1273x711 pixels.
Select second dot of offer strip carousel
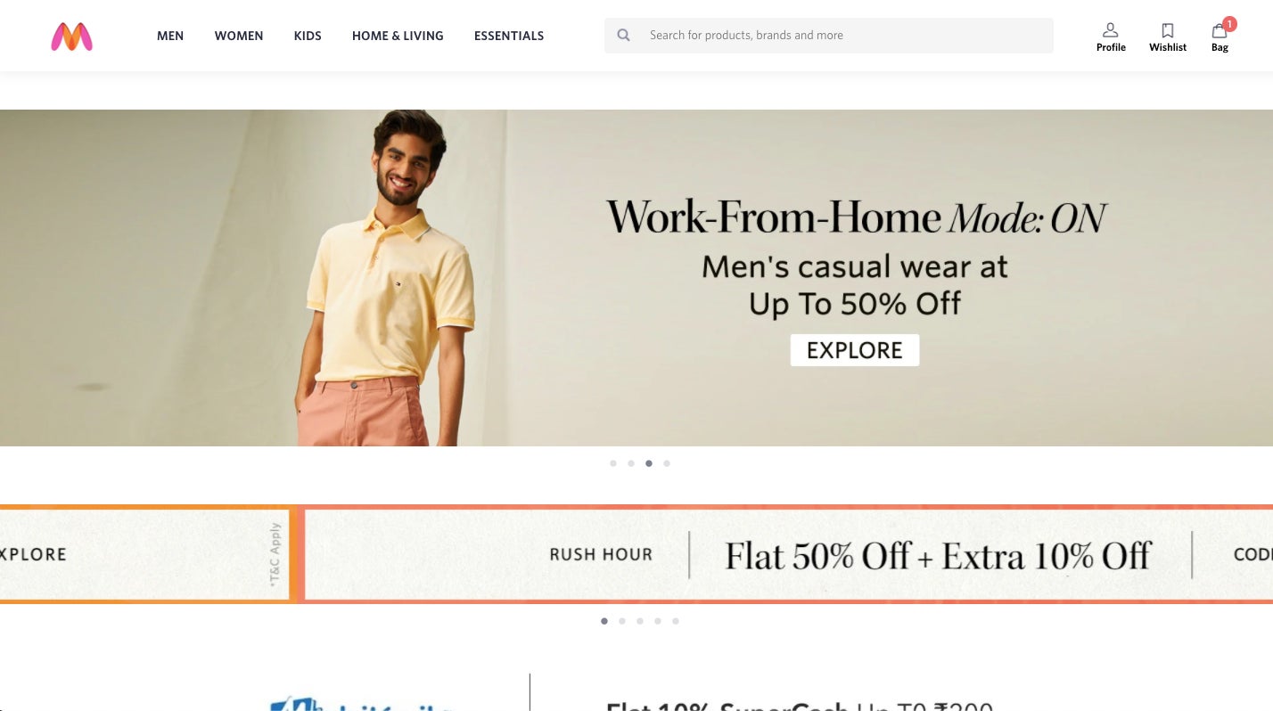coord(622,621)
